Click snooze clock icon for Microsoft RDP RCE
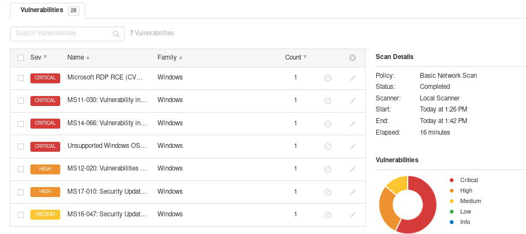 pos(328,78)
